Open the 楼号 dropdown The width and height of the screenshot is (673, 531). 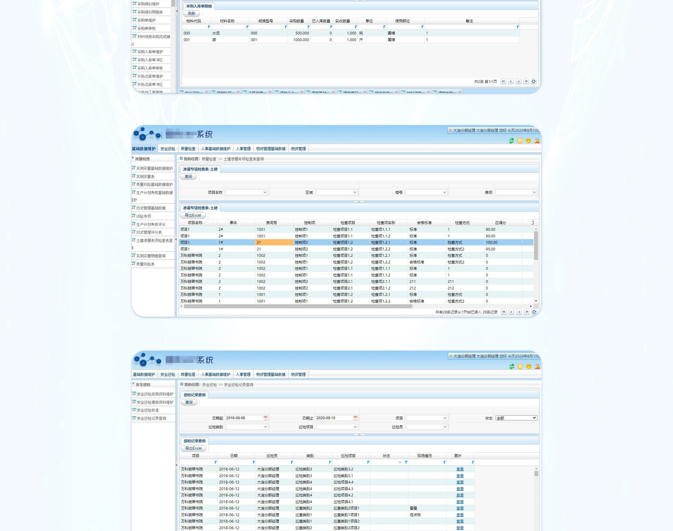[444, 192]
